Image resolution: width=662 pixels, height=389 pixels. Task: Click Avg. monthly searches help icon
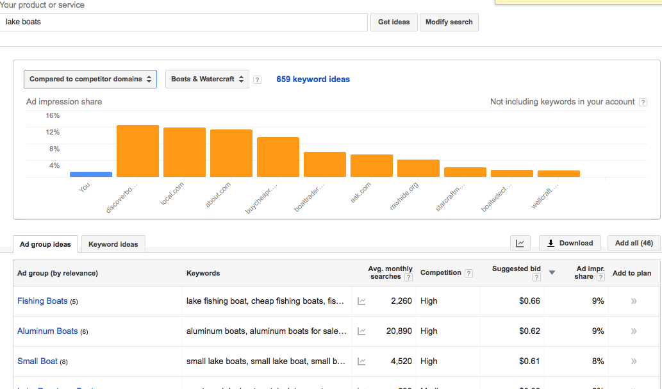click(x=408, y=277)
